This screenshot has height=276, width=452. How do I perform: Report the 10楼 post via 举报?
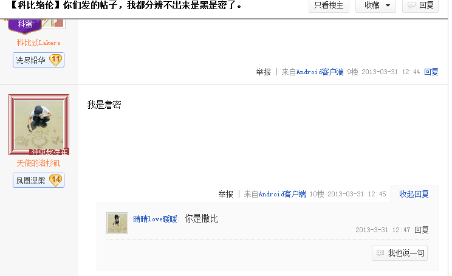pos(225,194)
